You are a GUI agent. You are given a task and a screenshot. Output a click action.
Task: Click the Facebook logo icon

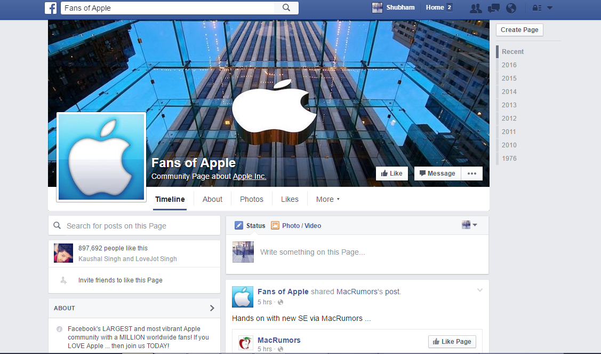[x=51, y=7]
